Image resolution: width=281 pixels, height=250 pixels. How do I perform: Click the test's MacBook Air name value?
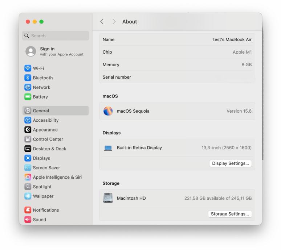point(232,39)
